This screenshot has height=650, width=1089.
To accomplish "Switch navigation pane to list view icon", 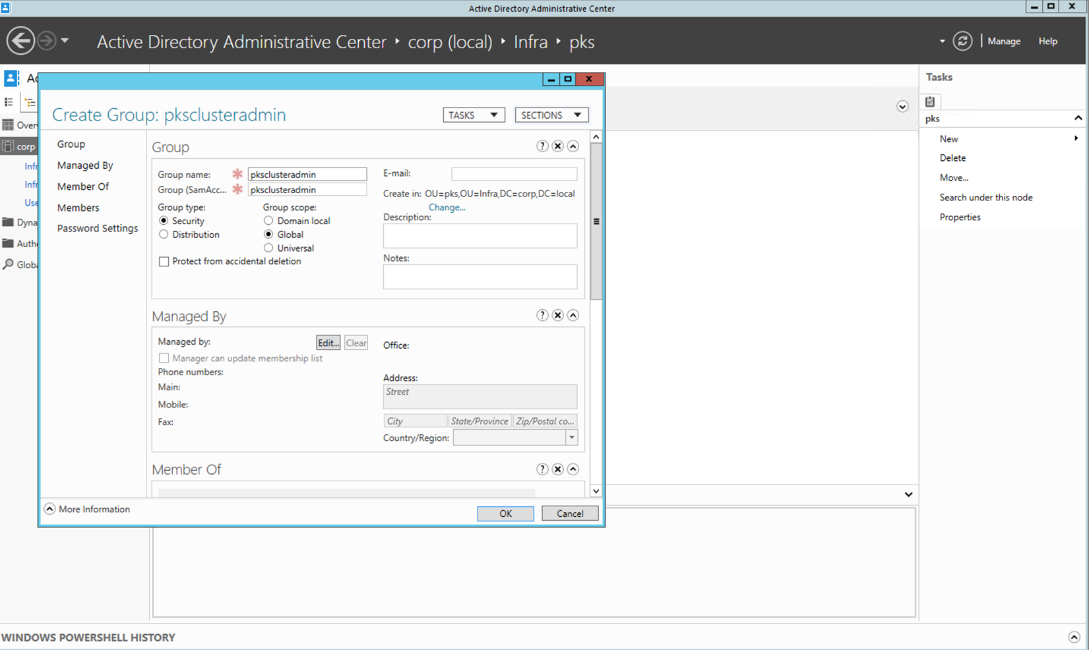I will coord(9,102).
